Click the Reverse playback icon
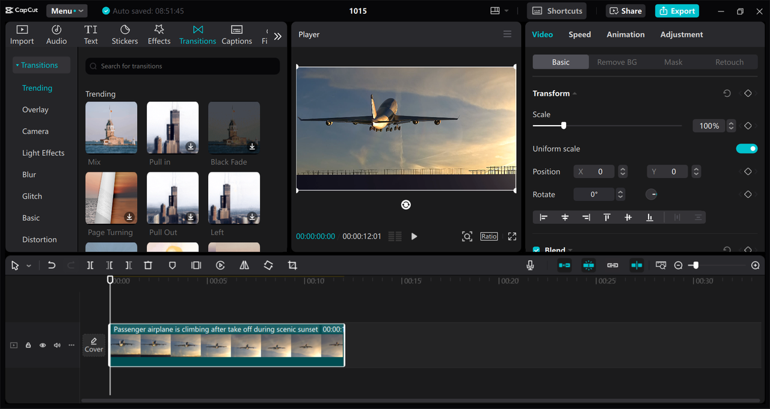 [x=220, y=265]
